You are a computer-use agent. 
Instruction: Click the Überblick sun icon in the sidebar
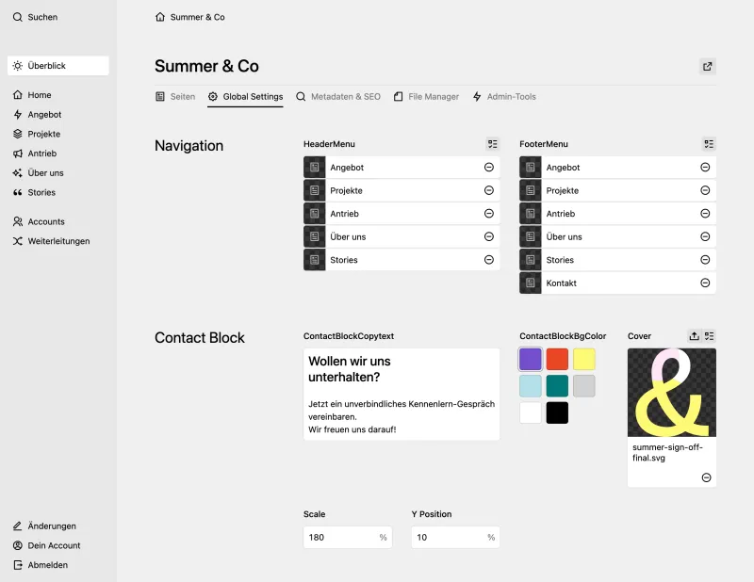coord(16,65)
